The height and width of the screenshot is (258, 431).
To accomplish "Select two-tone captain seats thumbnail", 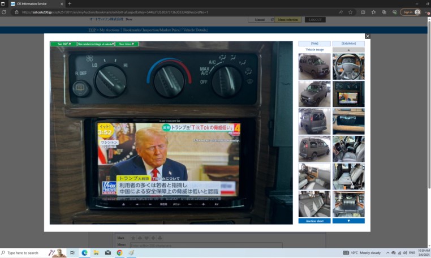I will (314, 204).
